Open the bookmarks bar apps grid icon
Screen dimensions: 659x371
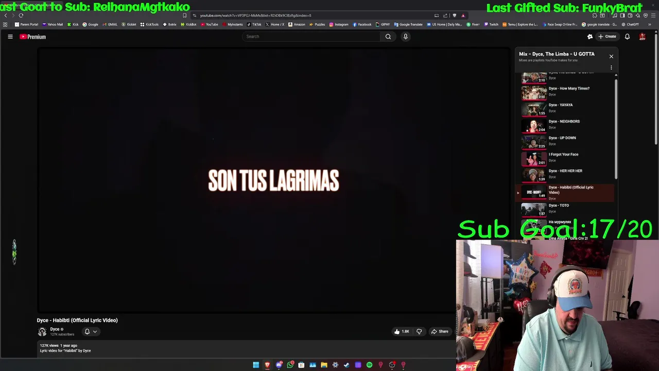coord(5,24)
